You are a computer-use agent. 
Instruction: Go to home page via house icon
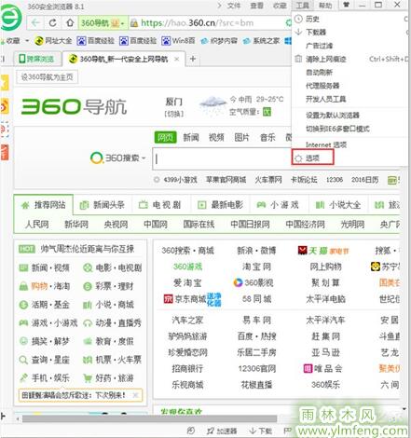[x=70, y=22]
